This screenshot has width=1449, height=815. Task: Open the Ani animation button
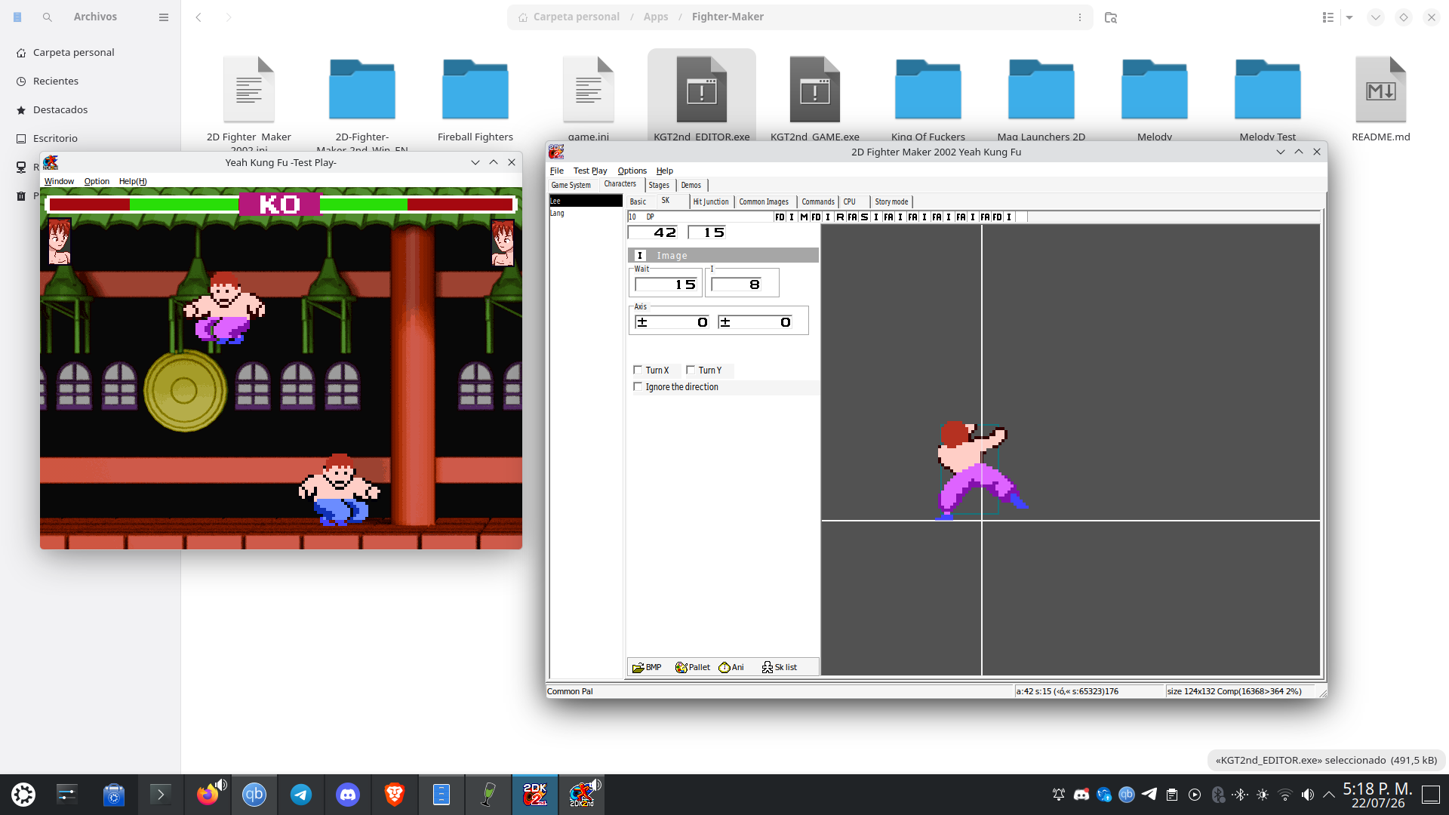coord(731,667)
